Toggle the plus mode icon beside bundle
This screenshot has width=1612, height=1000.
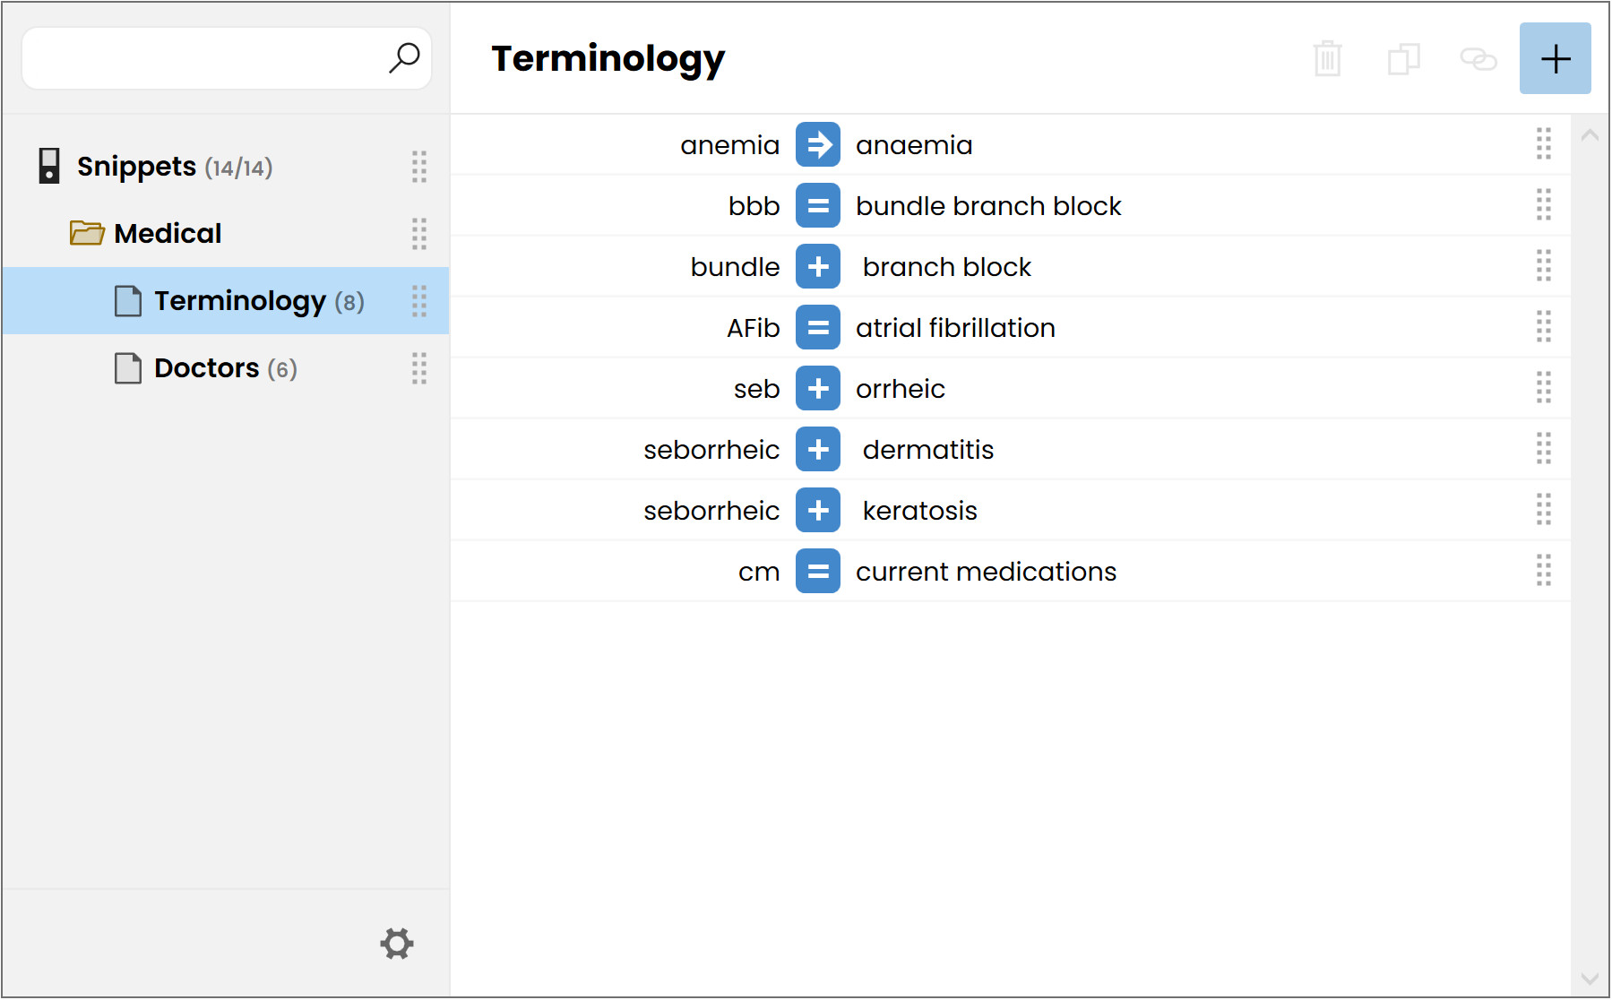(x=818, y=267)
